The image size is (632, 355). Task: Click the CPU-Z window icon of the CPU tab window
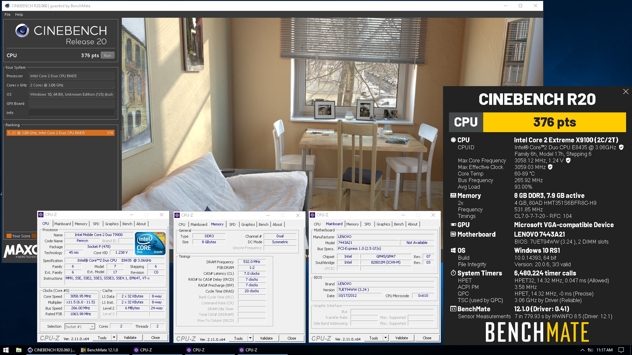click(x=41, y=215)
